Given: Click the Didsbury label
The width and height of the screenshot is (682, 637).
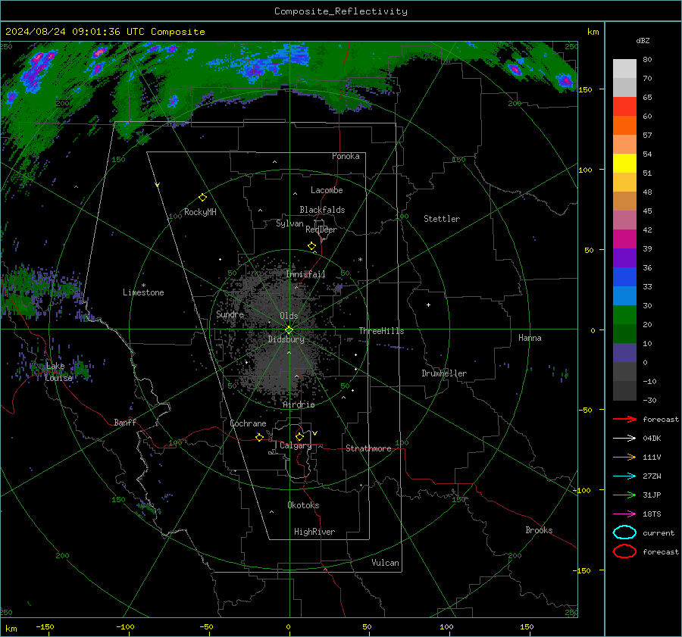Looking at the screenshot, I should (286, 339).
